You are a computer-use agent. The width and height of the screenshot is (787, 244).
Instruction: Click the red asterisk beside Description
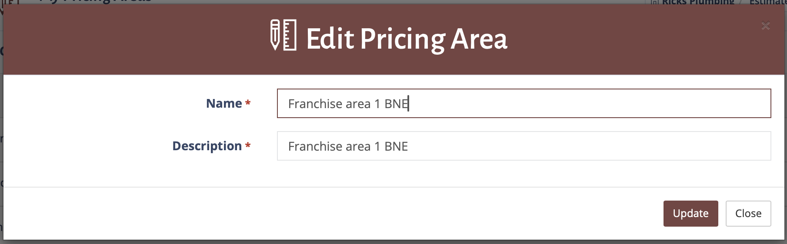point(248,145)
